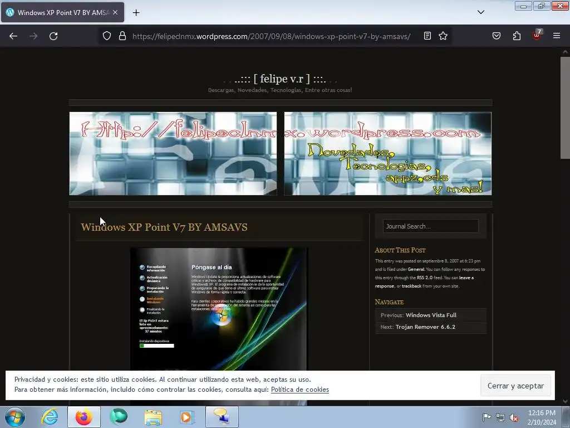Bookmark this page with the star
570x428 pixels.
point(443,36)
